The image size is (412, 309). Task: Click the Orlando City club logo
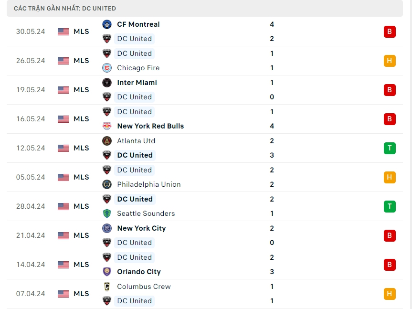[107, 272]
